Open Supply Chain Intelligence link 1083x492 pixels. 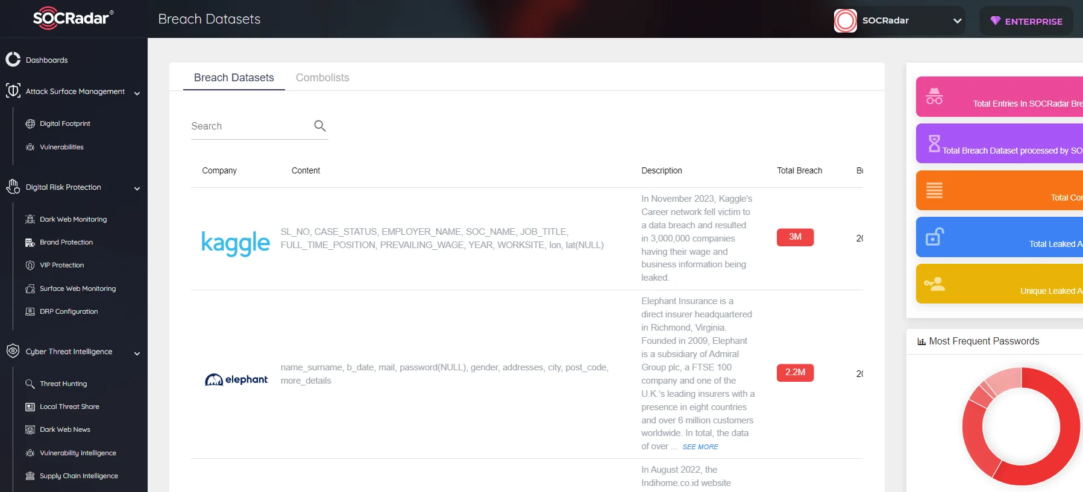(x=79, y=476)
